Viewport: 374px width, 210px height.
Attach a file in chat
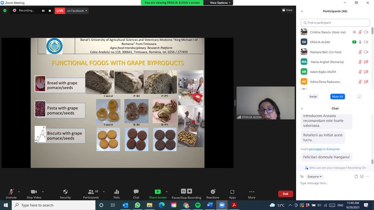point(356,176)
